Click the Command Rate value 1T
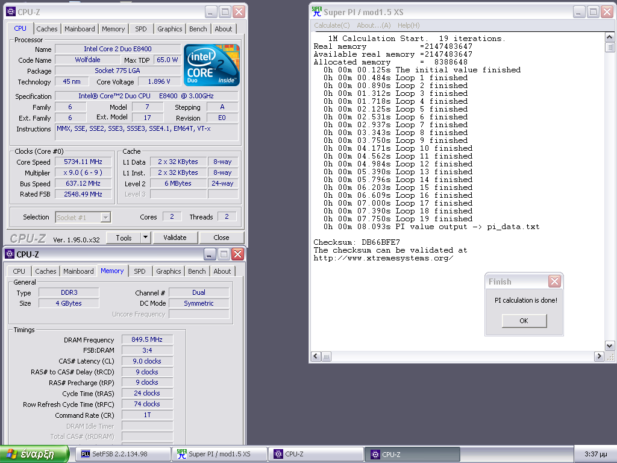 [x=147, y=415]
